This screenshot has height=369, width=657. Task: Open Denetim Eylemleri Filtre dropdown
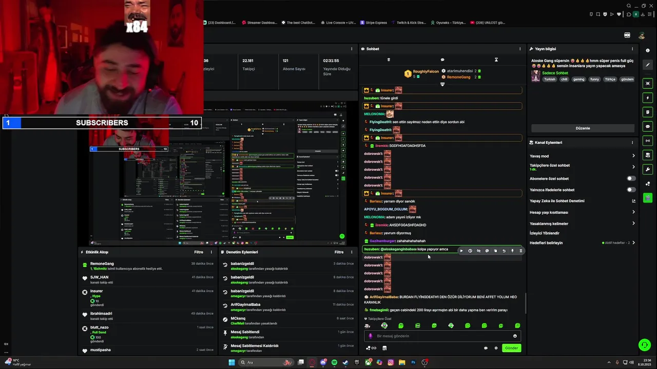[339, 252]
